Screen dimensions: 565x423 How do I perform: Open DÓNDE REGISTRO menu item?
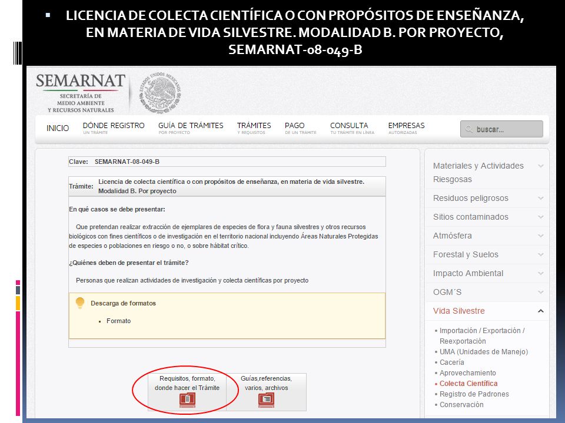click(x=114, y=128)
